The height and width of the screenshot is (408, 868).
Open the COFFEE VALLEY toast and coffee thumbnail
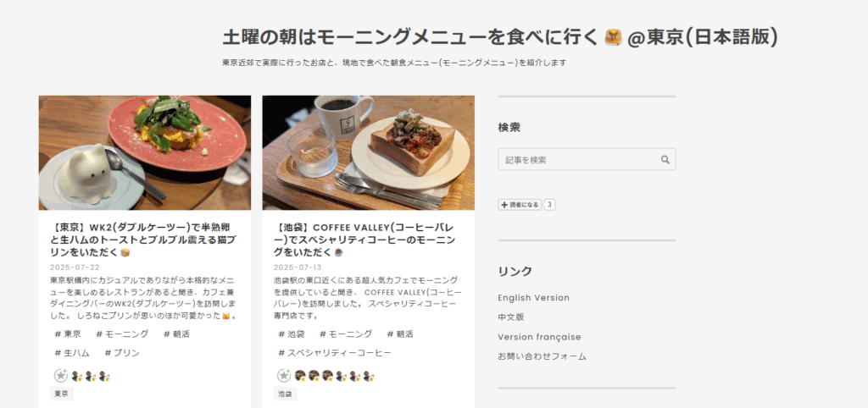coord(368,153)
